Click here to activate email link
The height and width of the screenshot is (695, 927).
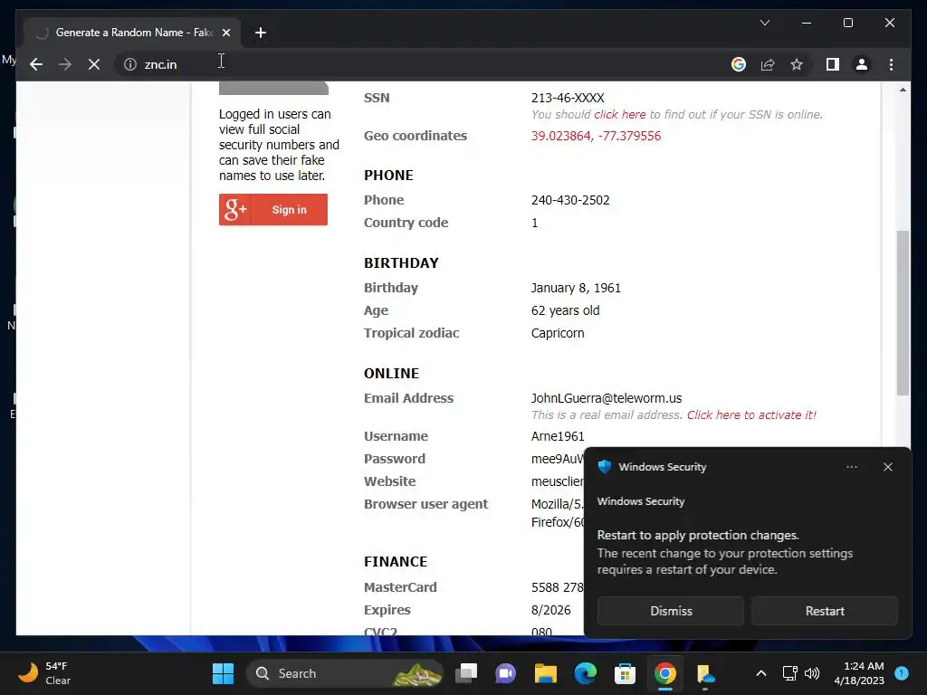coord(751,414)
